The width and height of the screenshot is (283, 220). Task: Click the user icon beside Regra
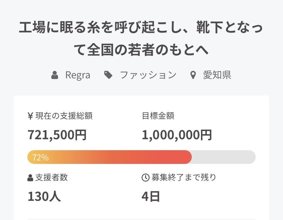click(55, 75)
